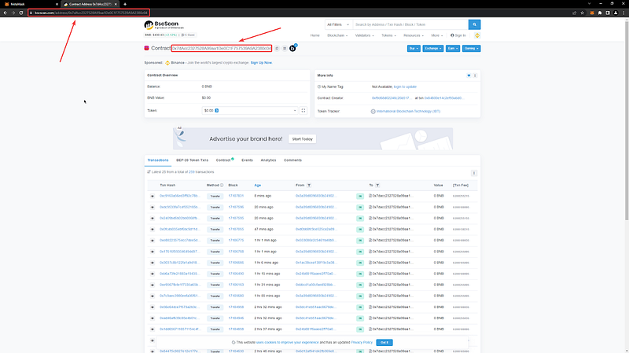Open the More Info options menu icon

coord(475,75)
